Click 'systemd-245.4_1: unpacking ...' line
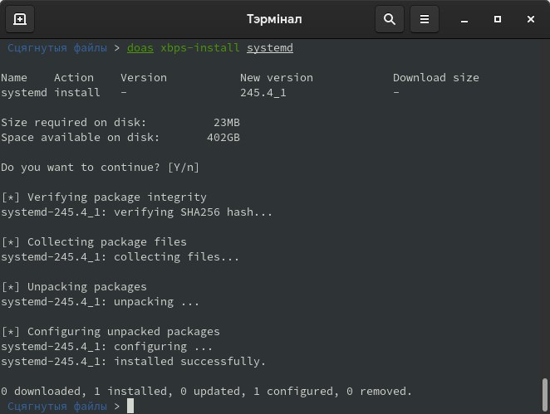This screenshot has width=550, height=414. click(x=100, y=302)
